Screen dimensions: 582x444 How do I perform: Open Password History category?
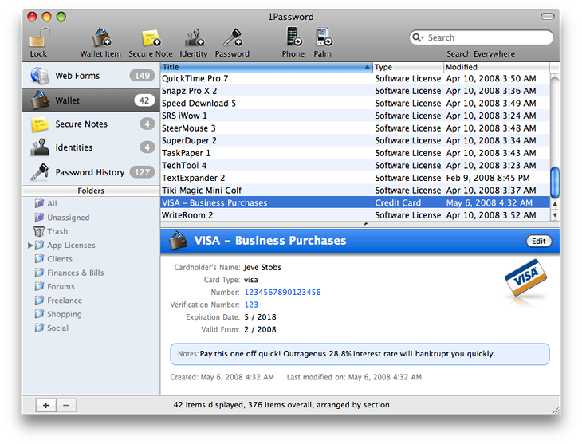(x=89, y=172)
